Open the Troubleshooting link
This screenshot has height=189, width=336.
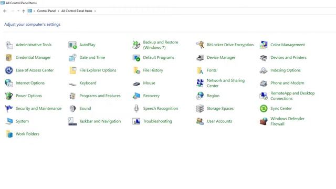[157, 121]
